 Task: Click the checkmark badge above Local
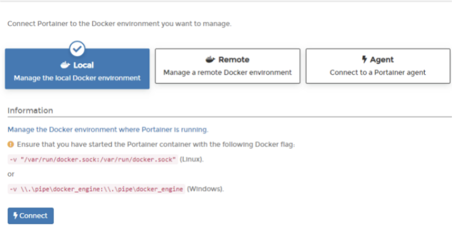tap(77, 48)
